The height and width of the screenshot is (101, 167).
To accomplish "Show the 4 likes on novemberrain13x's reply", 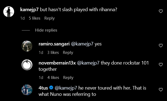I will coord(53,78).
